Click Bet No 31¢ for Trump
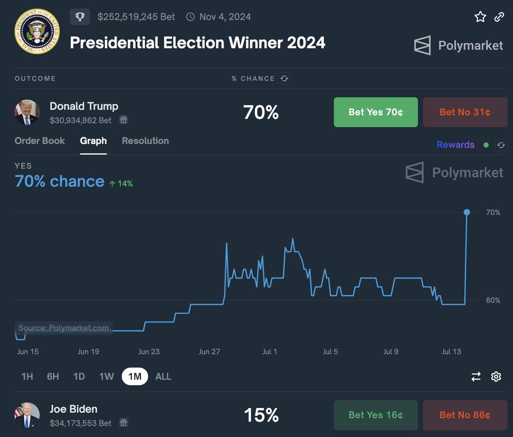 (x=465, y=112)
